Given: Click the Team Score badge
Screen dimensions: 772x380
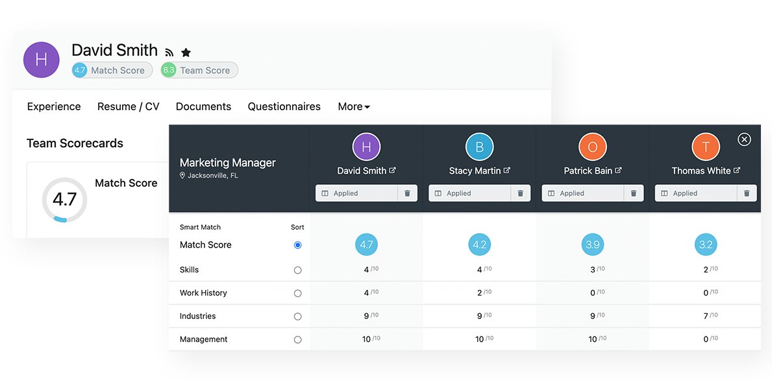Looking at the screenshot, I should coord(199,70).
